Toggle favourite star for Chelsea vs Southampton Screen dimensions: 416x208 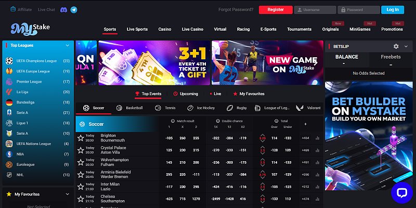[81, 199]
